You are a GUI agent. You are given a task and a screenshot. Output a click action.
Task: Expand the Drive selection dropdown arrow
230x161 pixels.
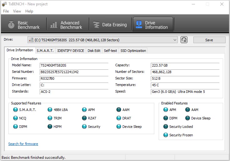pos(175,40)
